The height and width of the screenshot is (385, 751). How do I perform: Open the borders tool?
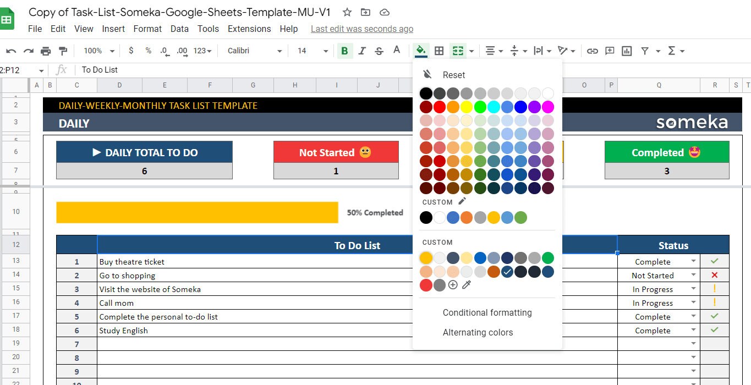click(439, 50)
